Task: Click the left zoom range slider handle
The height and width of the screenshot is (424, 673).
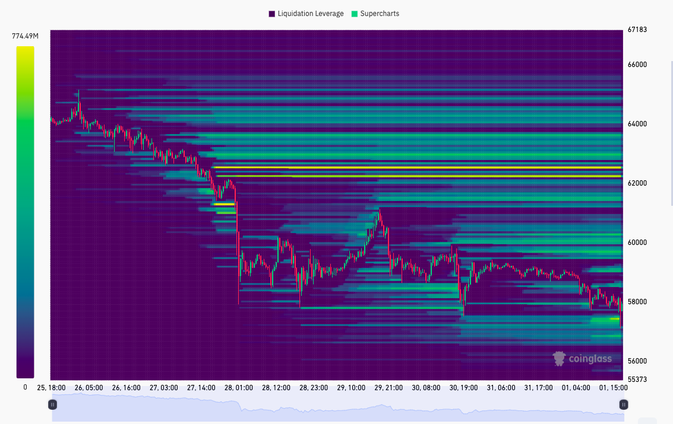Action: pos(52,404)
